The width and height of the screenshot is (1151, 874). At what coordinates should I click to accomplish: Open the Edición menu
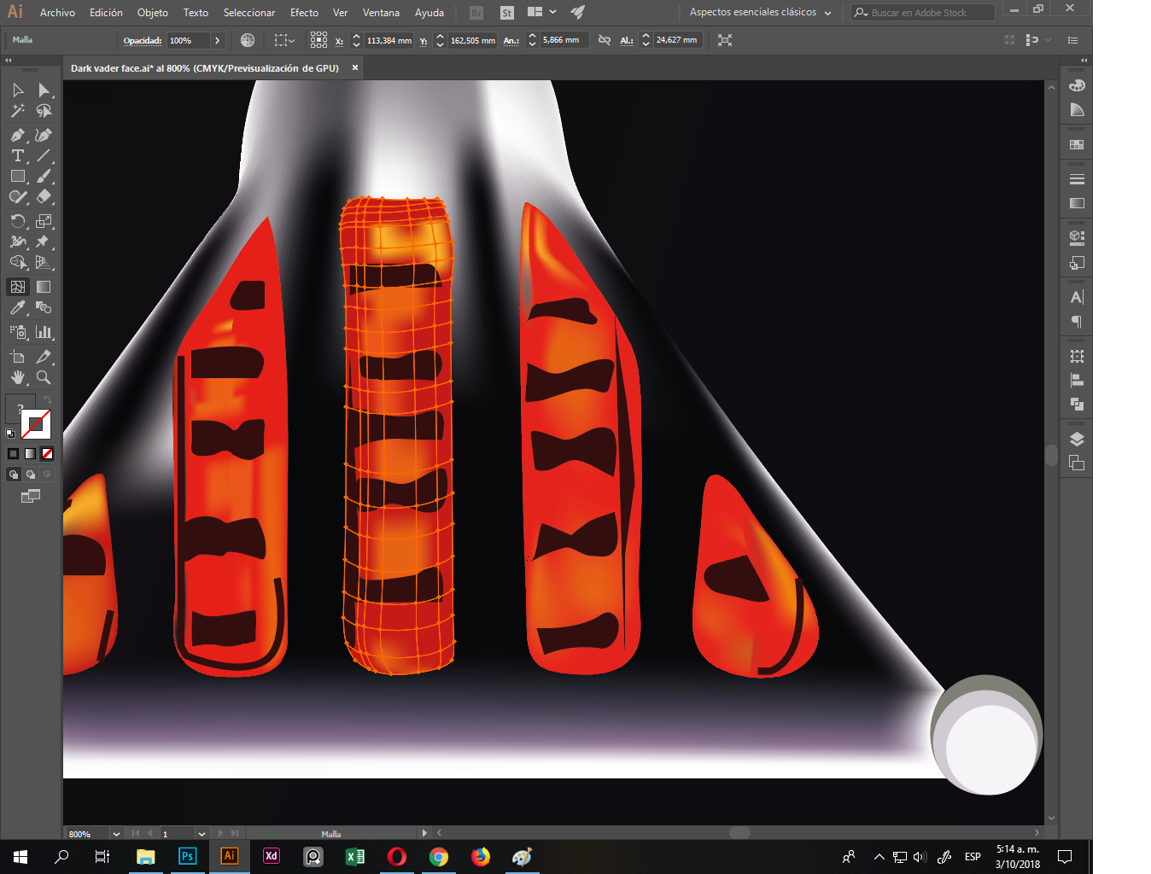click(106, 12)
